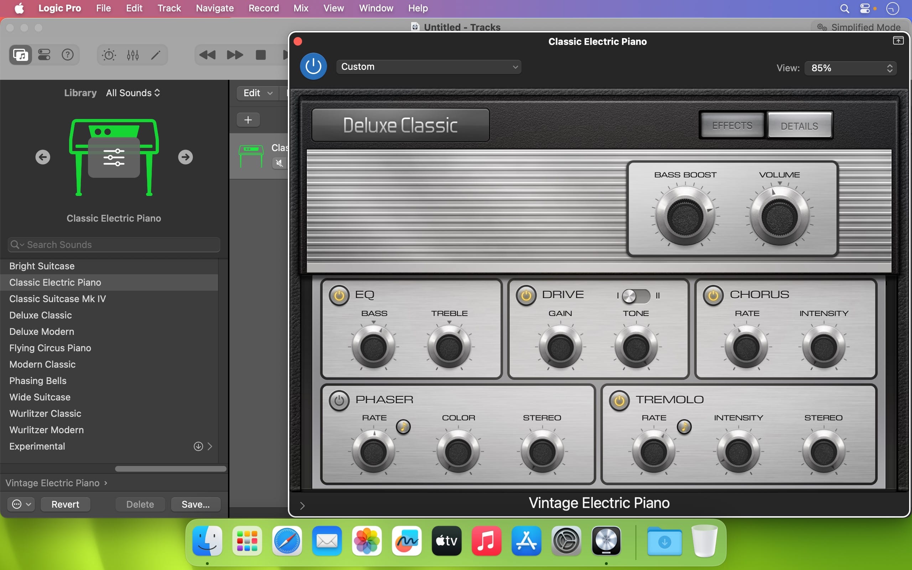The height and width of the screenshot is (570, 912).
Task: Click the Library horizontal scrollbar
Action: 170,469
